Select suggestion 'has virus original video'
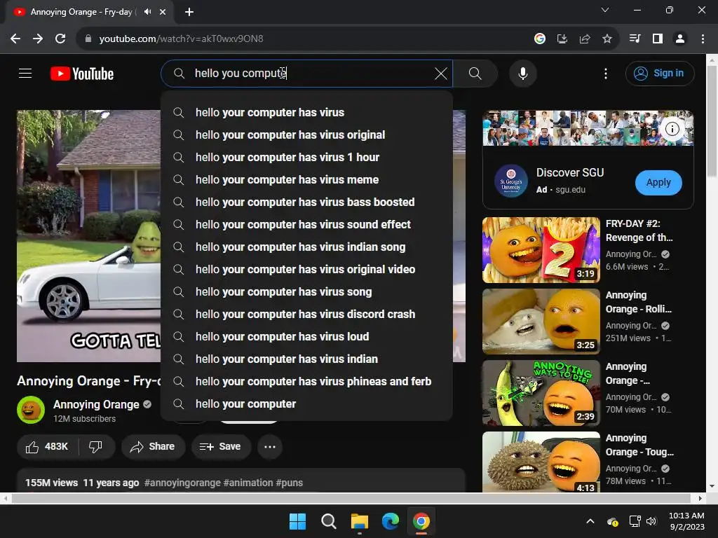The image size is (718, 538). (x=306, y=270)
